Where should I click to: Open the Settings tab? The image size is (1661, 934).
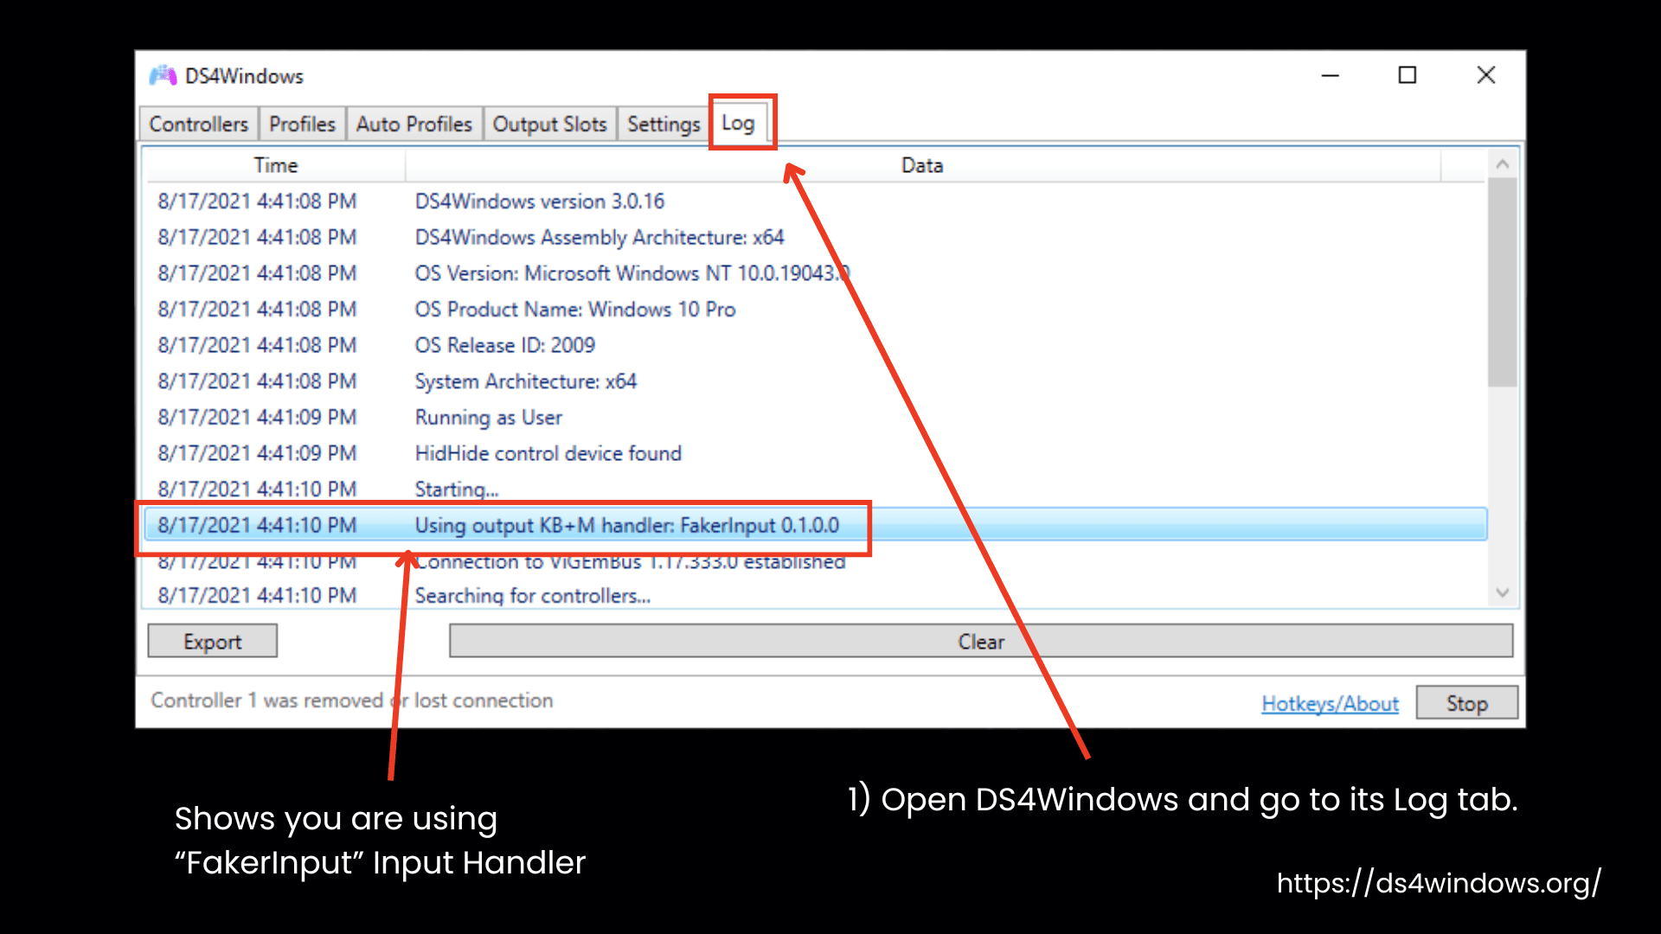[x=664, y=124]
